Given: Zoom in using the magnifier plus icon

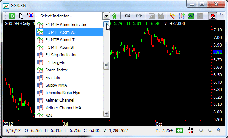Looking at the screenshot, I should tap(201, 130).
